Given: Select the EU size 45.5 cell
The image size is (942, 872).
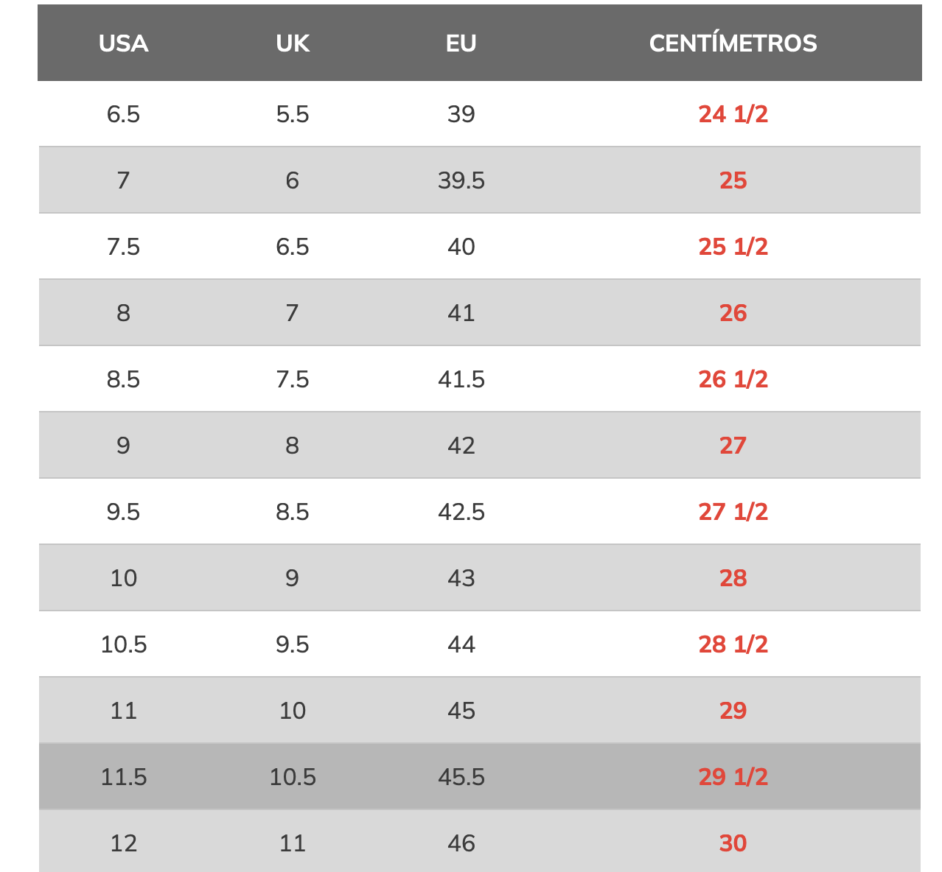Looking at the screenshot, I should (461, 777).
